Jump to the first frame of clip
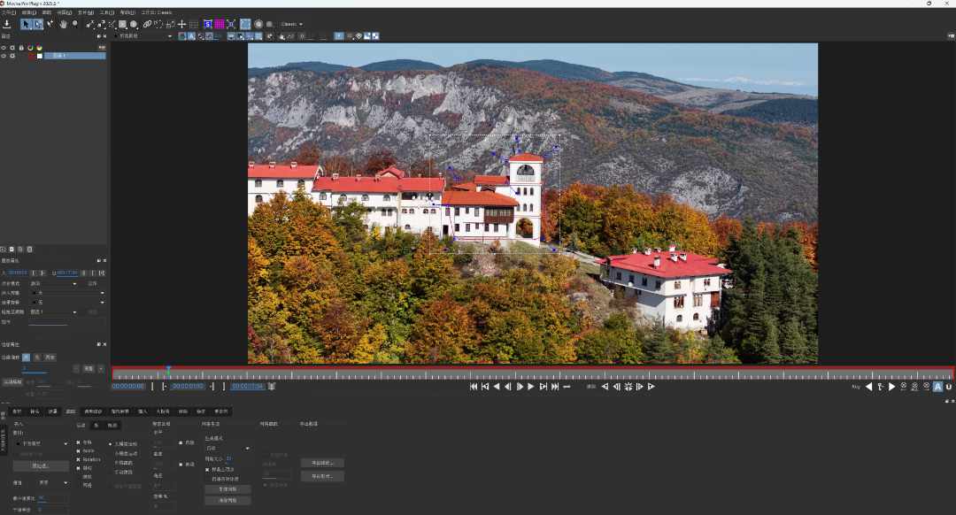Image resolution: width=956 pixels, height=515 pixels. tap(474, 387)
